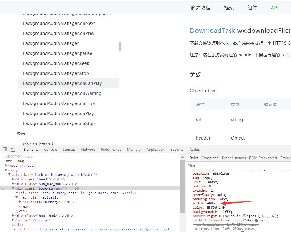
Task: Open wx.stopRecord in the sidebar
Action: click(38, 143)
